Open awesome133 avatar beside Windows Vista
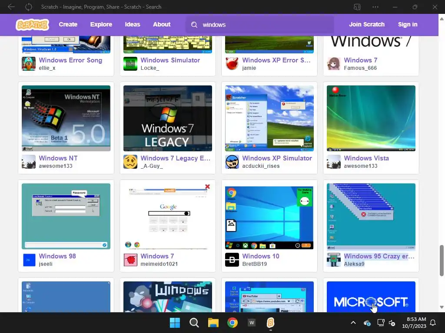Screen dimensions: 445x333 click(x=333, y=162)
